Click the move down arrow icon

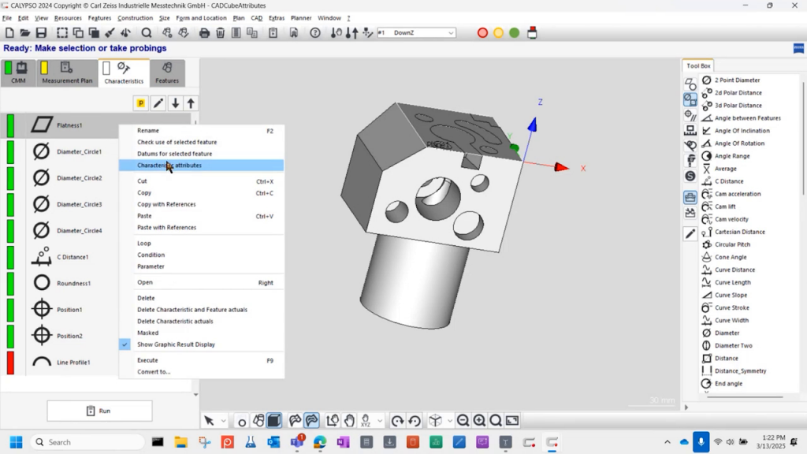175,103
